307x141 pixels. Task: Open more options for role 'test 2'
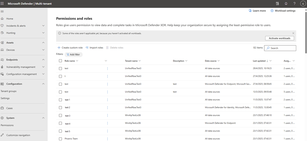(108, 108)
